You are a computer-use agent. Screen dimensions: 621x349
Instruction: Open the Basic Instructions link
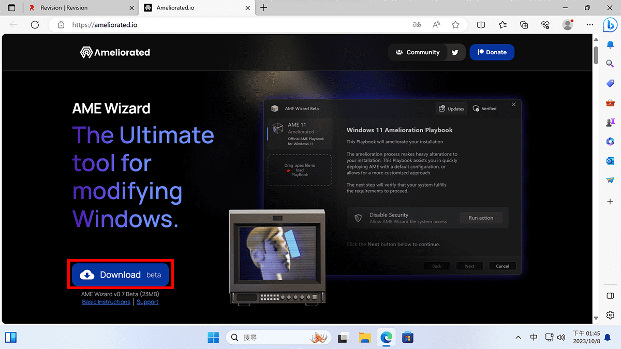point(106,302)
